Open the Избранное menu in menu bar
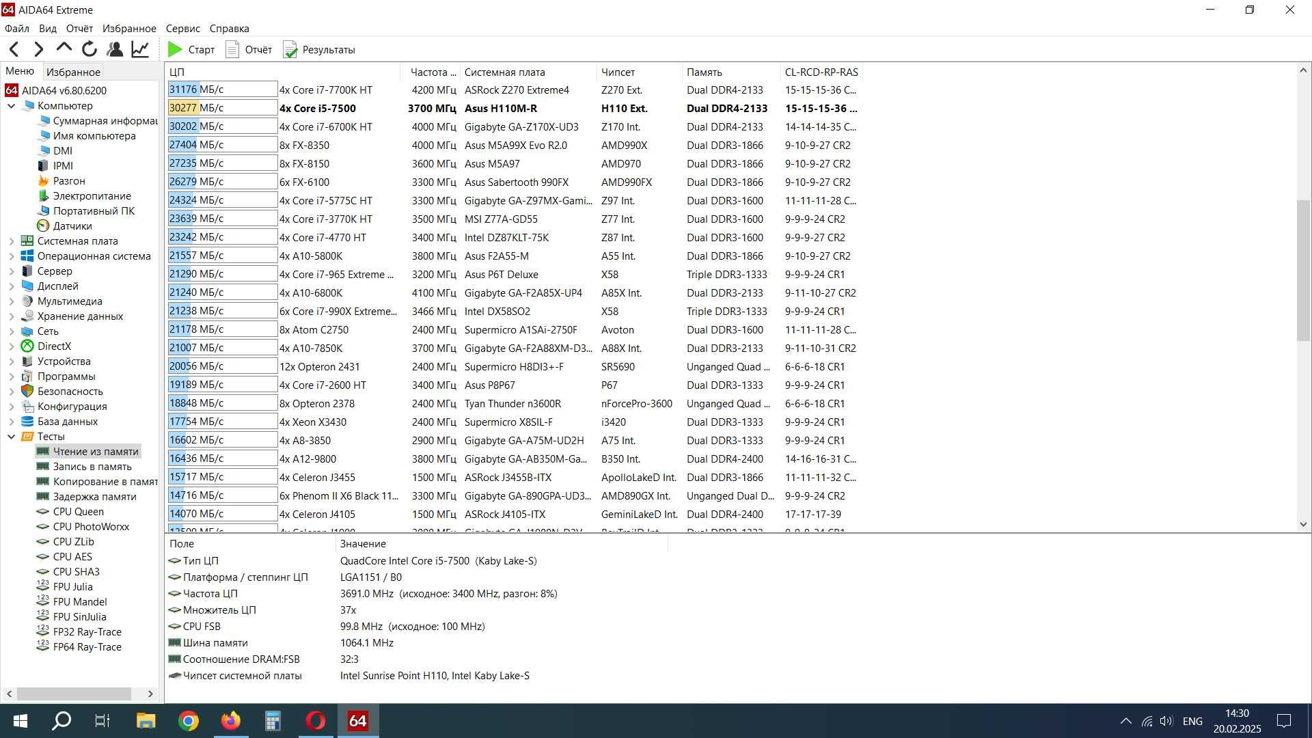Viewport: 1312px width, 738px height. [x=129, y=28]
